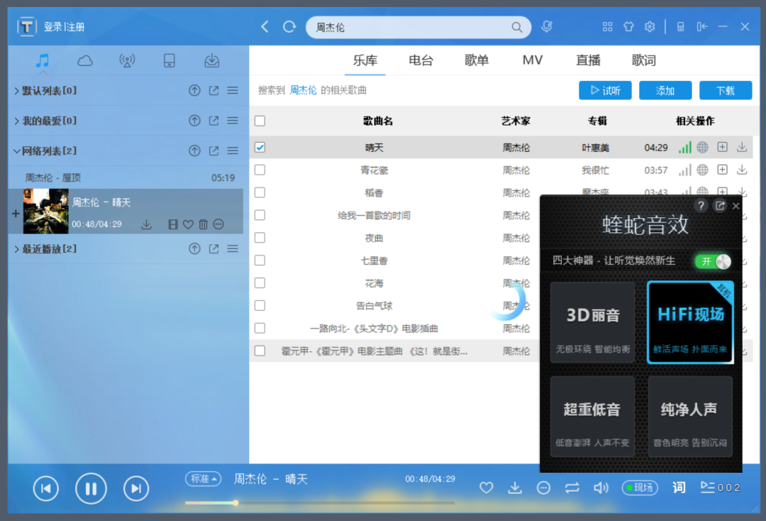
Task: Download the playing 晴天 track in sidebar
Action: [x=146, y=224]
